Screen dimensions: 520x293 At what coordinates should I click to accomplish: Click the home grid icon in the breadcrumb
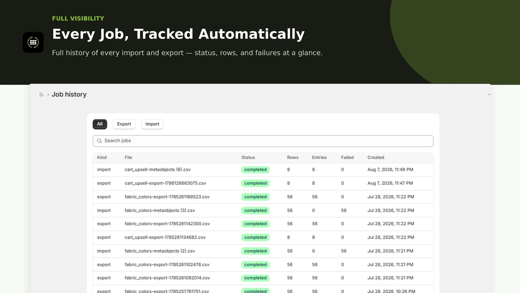tap(41, 94)
